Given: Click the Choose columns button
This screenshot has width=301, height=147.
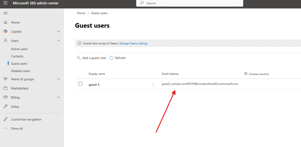Looking at the screenshot, I should tap(257, 74).
